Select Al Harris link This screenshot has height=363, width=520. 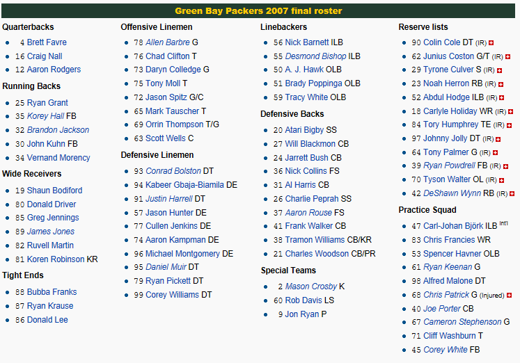tap(301, 185)
